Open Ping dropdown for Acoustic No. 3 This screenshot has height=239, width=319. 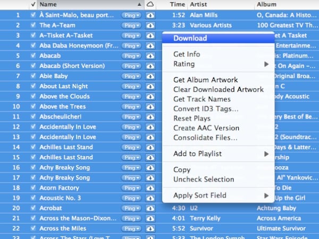click(131, 198)
